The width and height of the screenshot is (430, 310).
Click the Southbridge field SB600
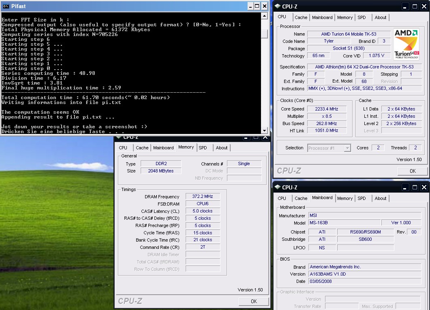pos(365,239)
